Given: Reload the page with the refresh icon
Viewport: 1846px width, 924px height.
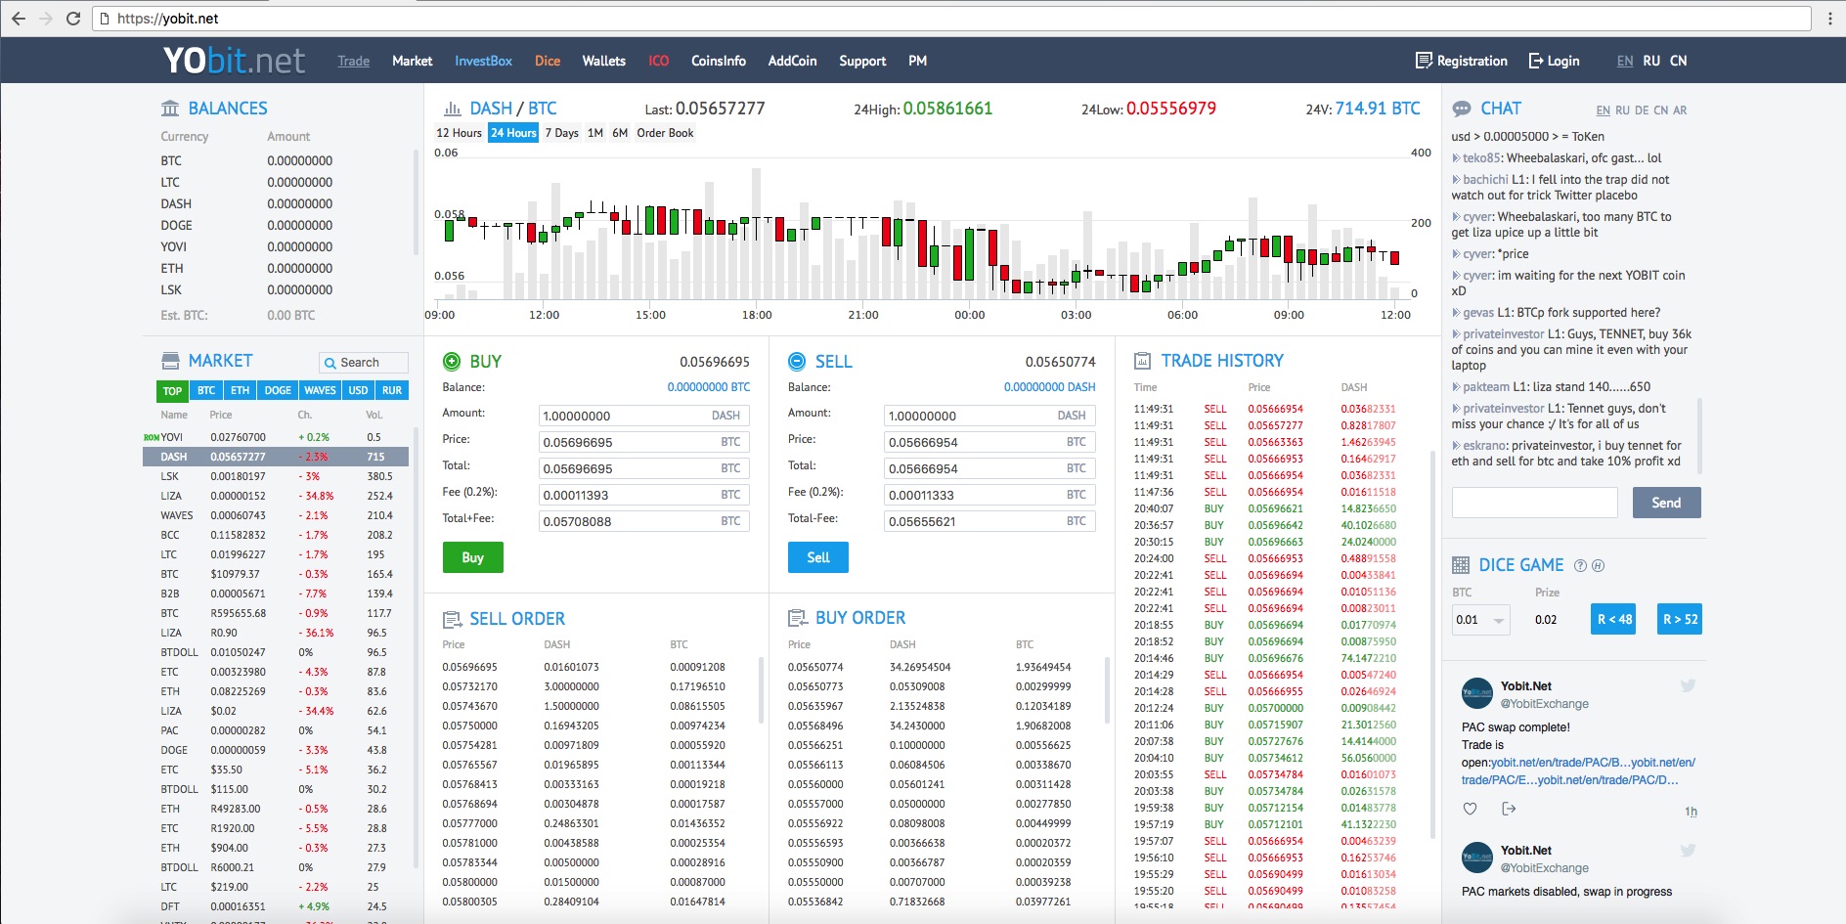Looking at the screenshot, I should pos(73,19).
